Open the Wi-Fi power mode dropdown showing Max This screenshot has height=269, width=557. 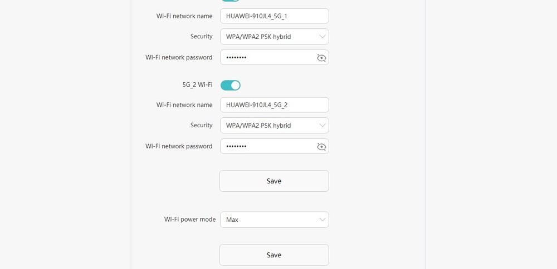pyautogui.click(x=274, y=220)
